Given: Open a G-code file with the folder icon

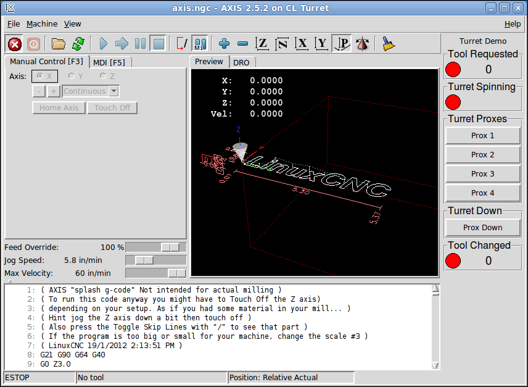Looking at the screenshot, I should pos(58,44).
